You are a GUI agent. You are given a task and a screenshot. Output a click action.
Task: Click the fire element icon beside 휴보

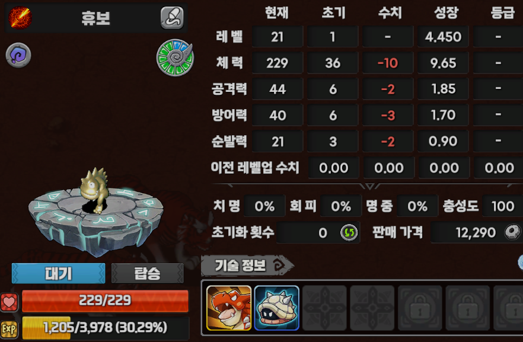(x=20, y=17)
